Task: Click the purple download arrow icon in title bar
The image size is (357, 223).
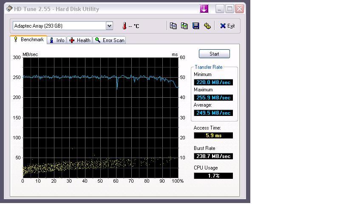Action: click(204, 9)
